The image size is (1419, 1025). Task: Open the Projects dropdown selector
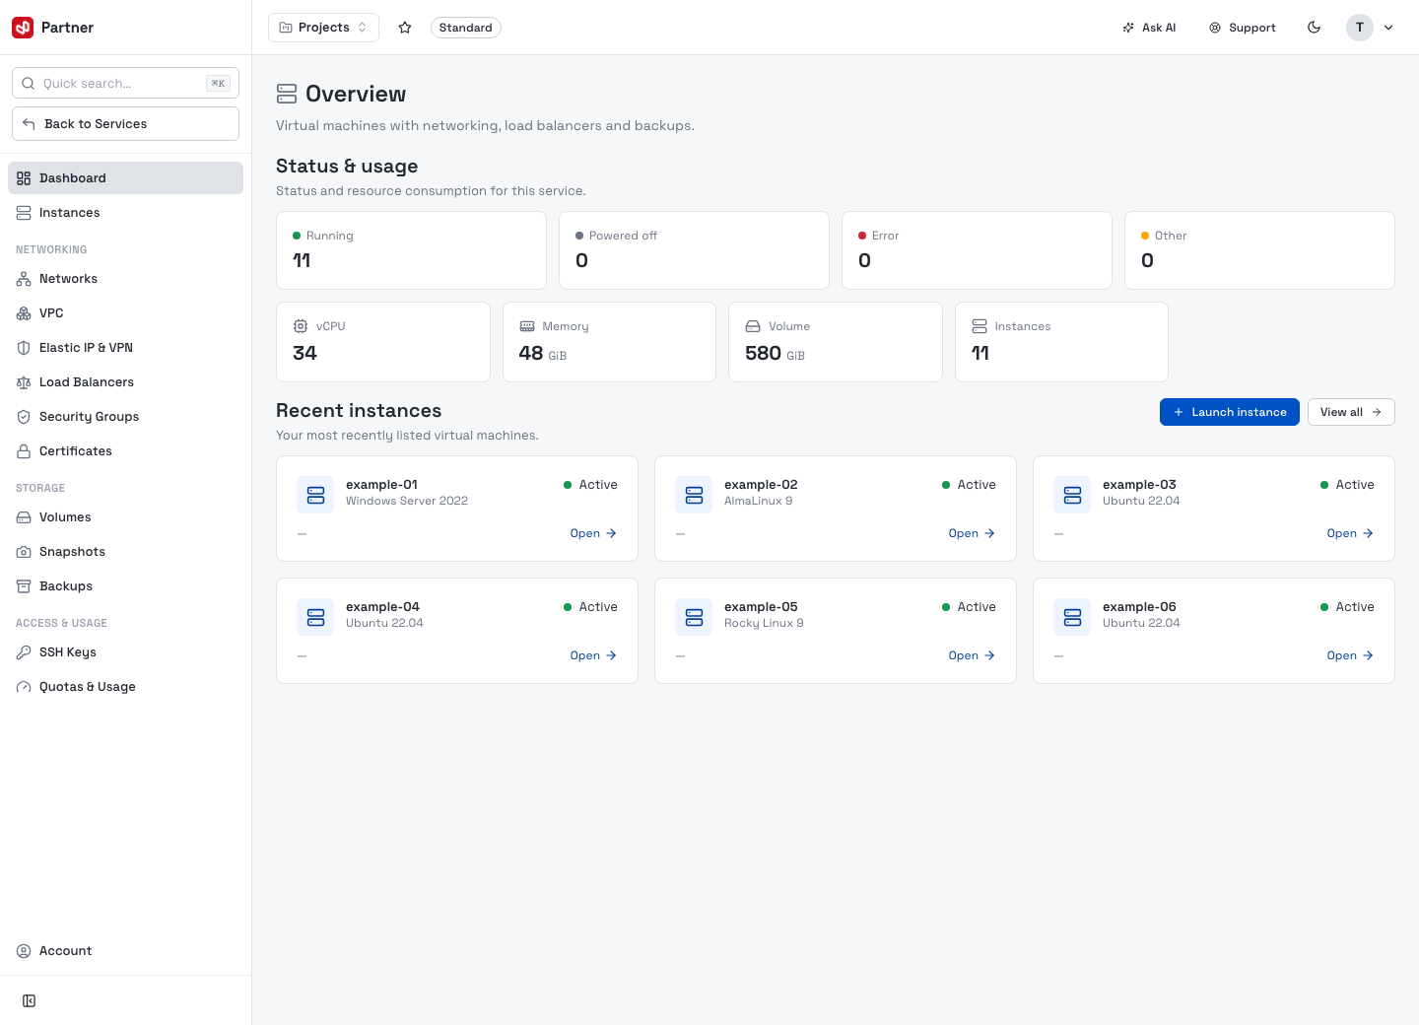click(x=323, y=28)
